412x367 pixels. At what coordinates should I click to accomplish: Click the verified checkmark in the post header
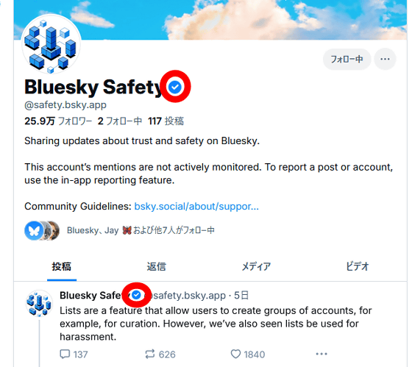pos(136,295)
